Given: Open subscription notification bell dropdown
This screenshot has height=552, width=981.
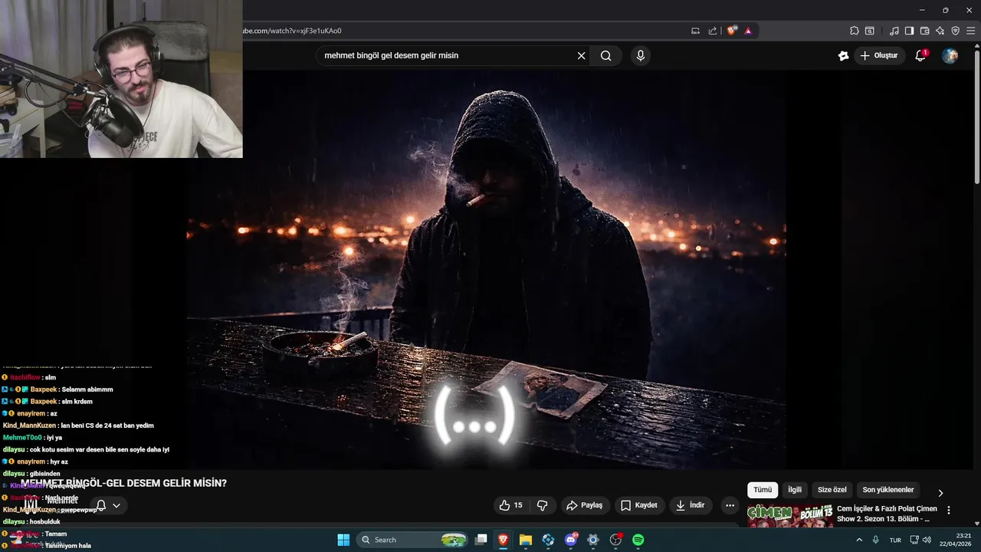Looking at the screenshot, I should click(x=108, y=505).
